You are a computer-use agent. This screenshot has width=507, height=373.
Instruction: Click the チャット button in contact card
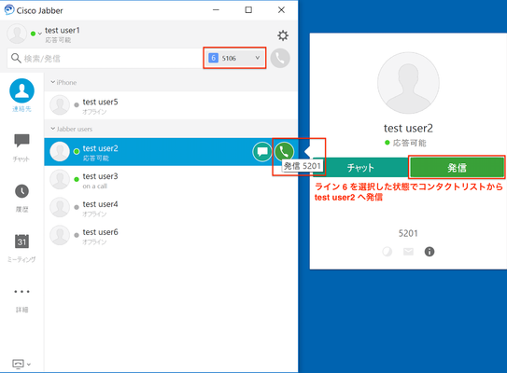tap(359, 168)
